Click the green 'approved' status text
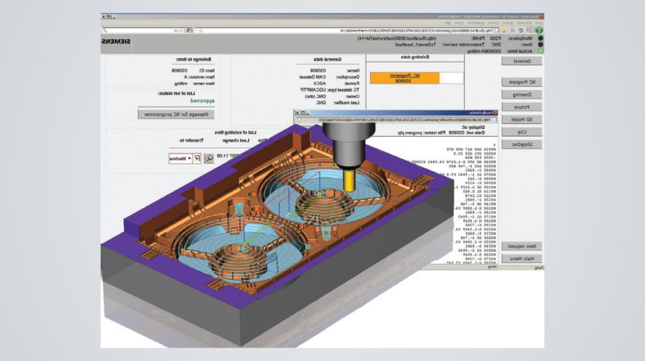This screenshot has width=645, height=361. point(203,101)
